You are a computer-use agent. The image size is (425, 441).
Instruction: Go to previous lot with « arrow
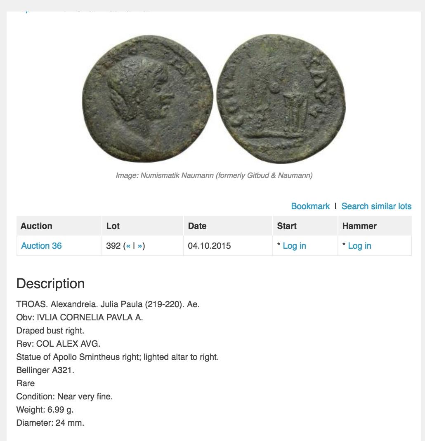coord(128,246)
